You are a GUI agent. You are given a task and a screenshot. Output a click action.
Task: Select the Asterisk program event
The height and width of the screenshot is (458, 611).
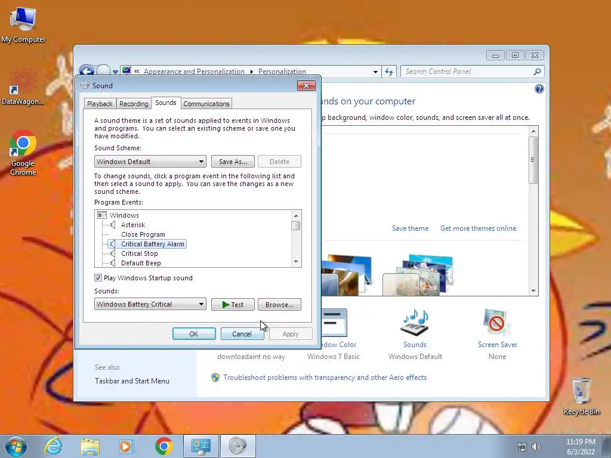click(133, 225)
